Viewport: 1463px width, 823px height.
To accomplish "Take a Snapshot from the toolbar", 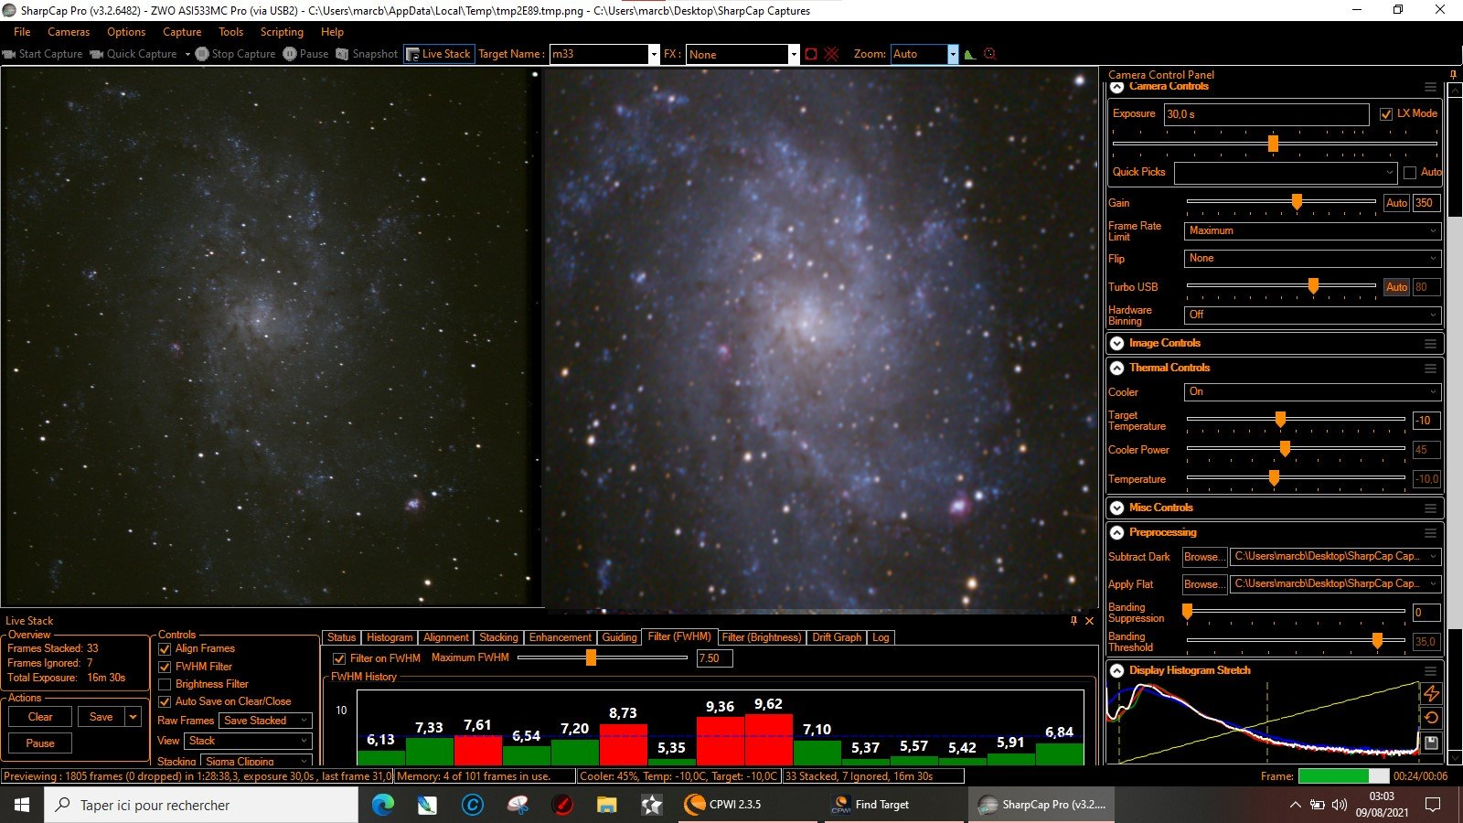I will [x=367, y=54].
